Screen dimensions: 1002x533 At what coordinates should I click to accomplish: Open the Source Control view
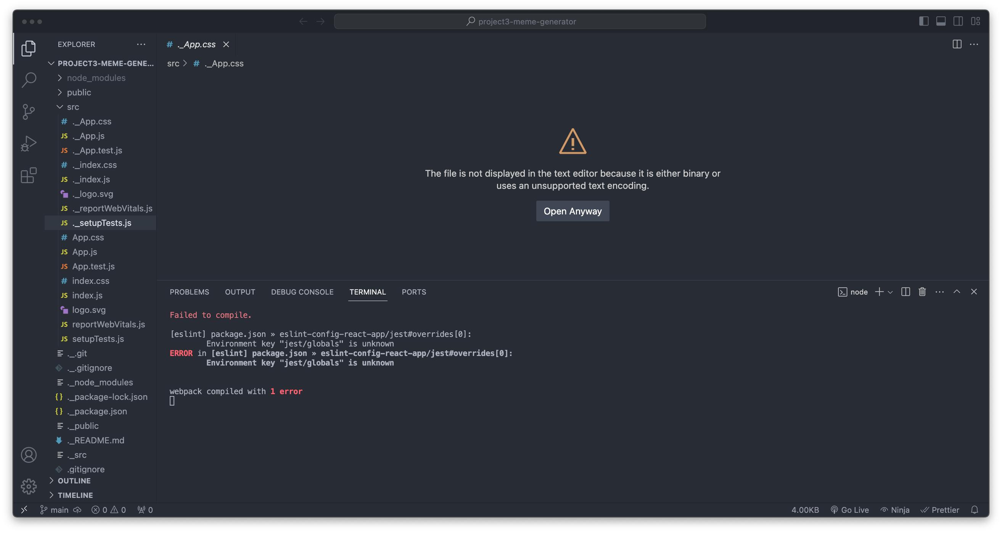point(29,112)
